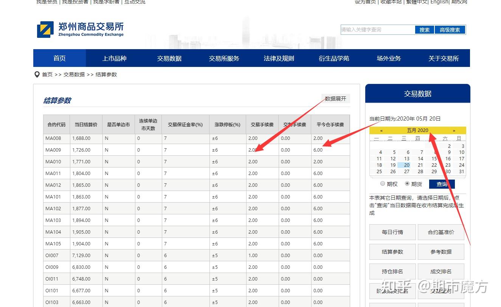Click the MA012 contract code cell

coord(57,185)
